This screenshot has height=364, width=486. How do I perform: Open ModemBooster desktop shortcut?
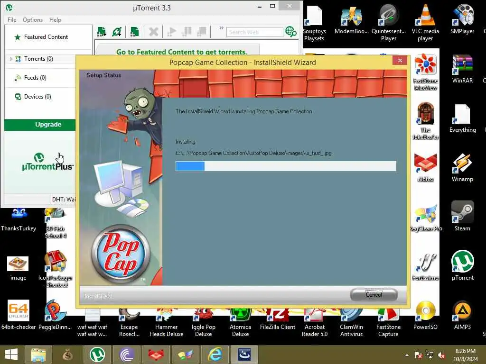(352, 20)
